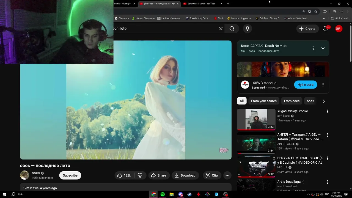The width and height of the screenshot is (352, 198).
Task: Click the Чуй я сега ad button
Action: point(306,85)
